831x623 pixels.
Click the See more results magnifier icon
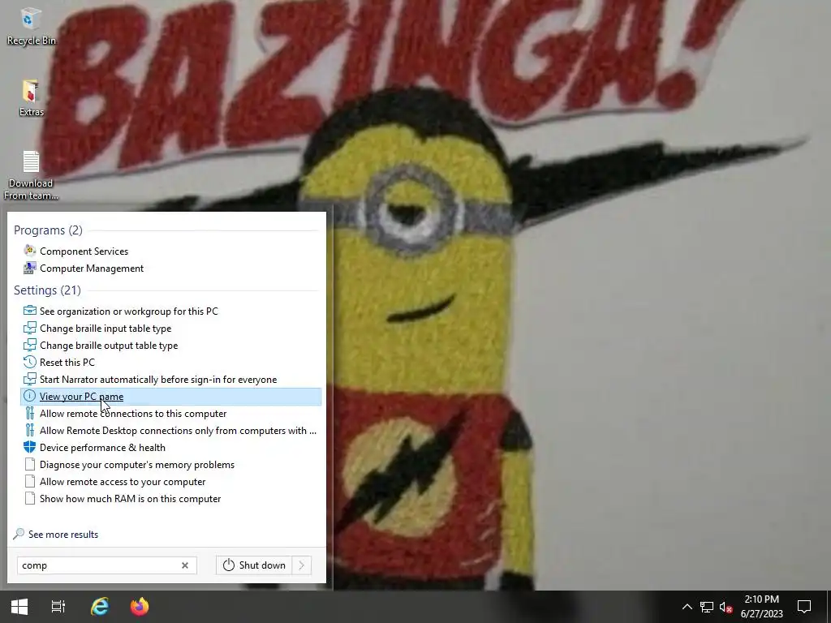[19, 534]
